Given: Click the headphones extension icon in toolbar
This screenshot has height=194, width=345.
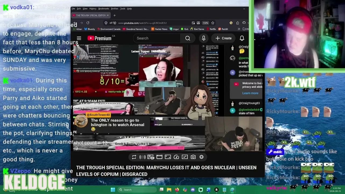Looking at the screenshot, I should [x=244, y=23].
